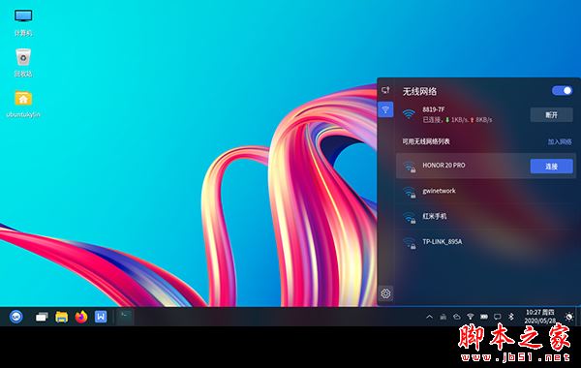Switch to the terminal window in taskbar
The image size is (581, 368).
pyautogui.click(x=125, y=317)
